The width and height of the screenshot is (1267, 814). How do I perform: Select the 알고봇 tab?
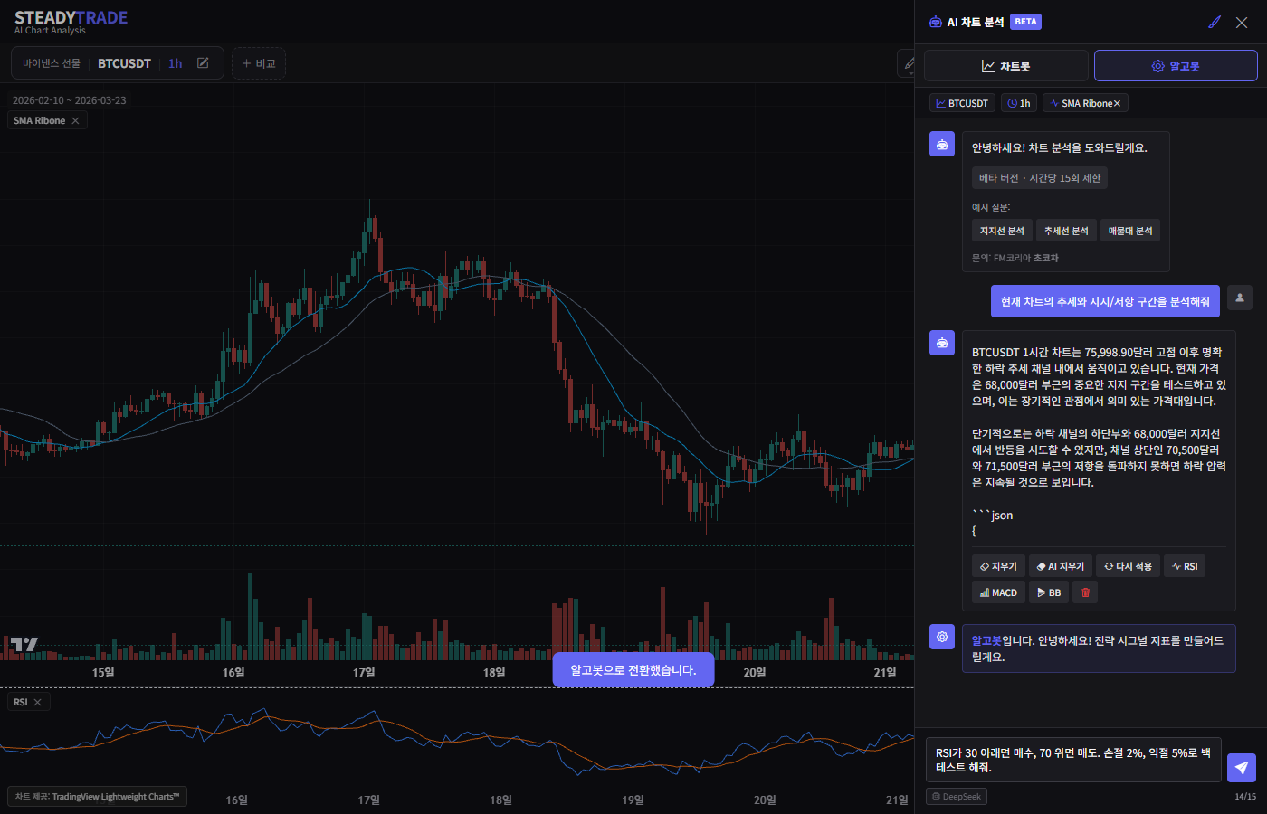1175,66
